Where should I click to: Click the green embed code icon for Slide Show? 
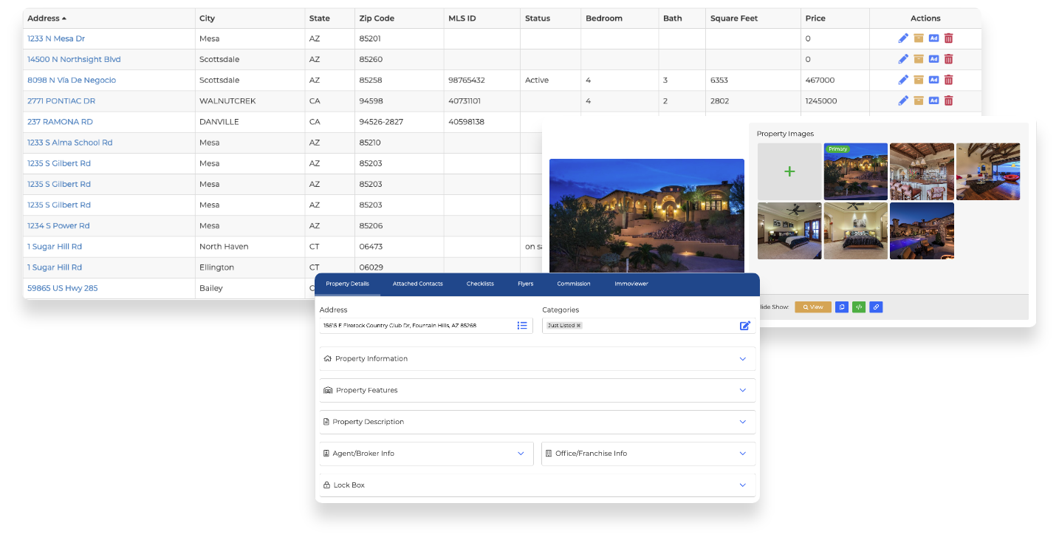tap(859, 307)
